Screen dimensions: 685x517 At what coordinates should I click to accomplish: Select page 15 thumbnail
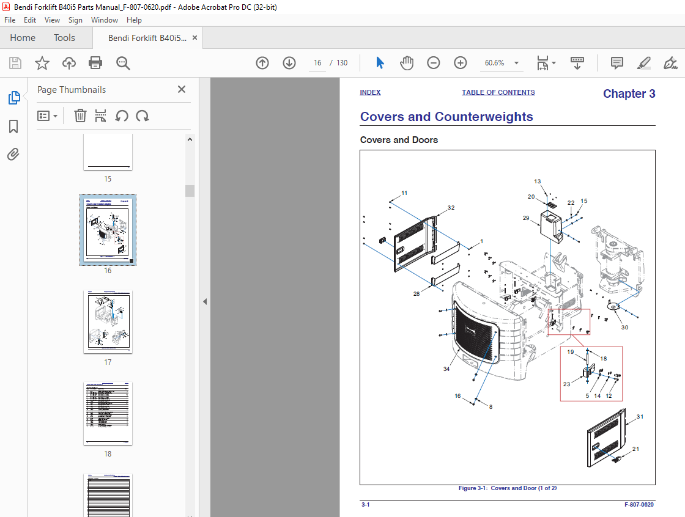[108, 152]
